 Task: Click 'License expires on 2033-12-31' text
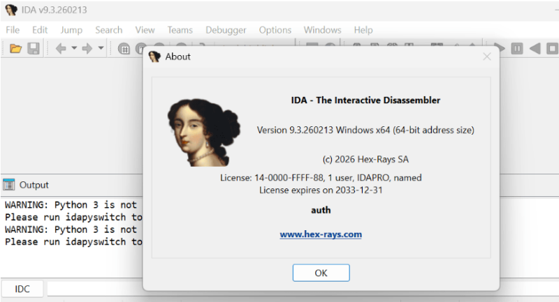click(x=321, y=190)
